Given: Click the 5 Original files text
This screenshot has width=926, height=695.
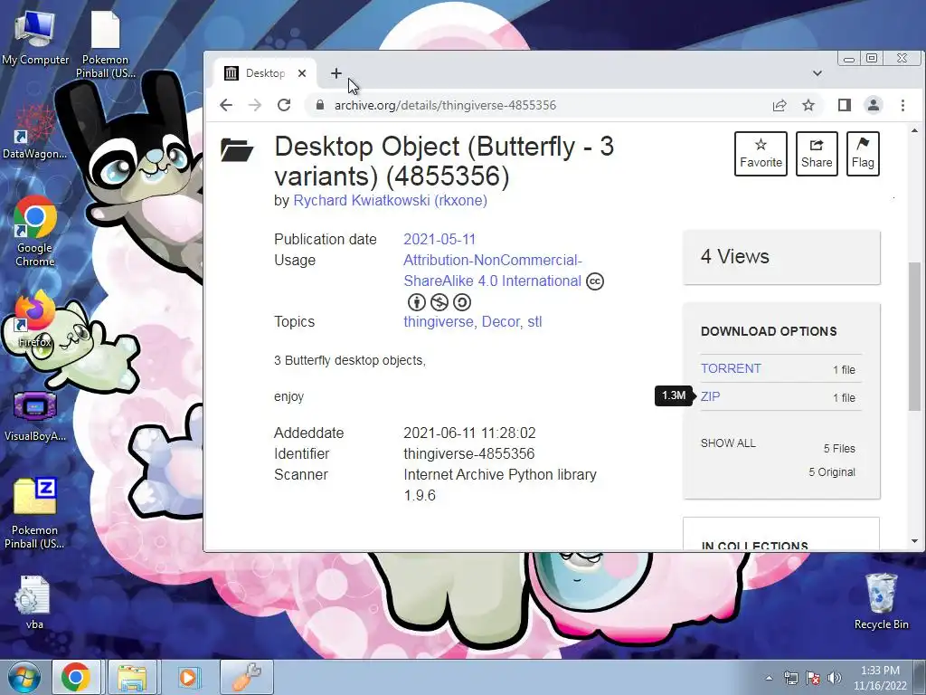Looking at the screenshot, I should (832, 472).
